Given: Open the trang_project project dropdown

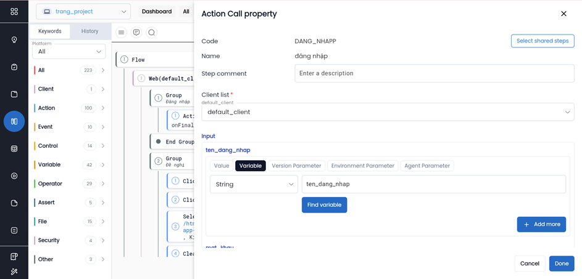Looking at the screenshot, I should 83,12.
